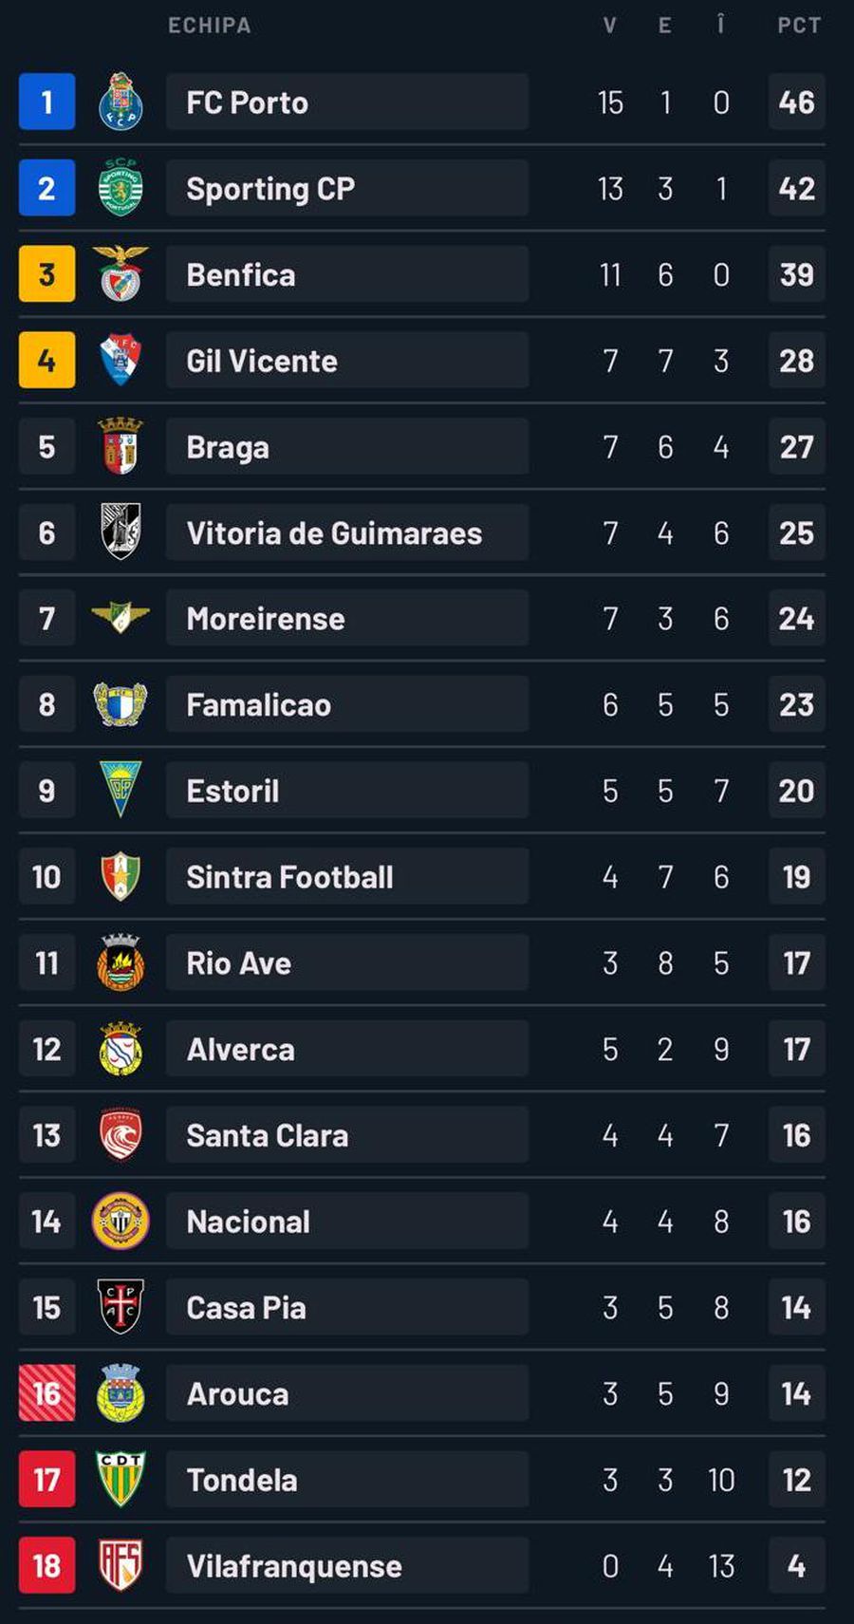Click the yellow position 3 badge
854x1624 pixels.
coord(46,274)
